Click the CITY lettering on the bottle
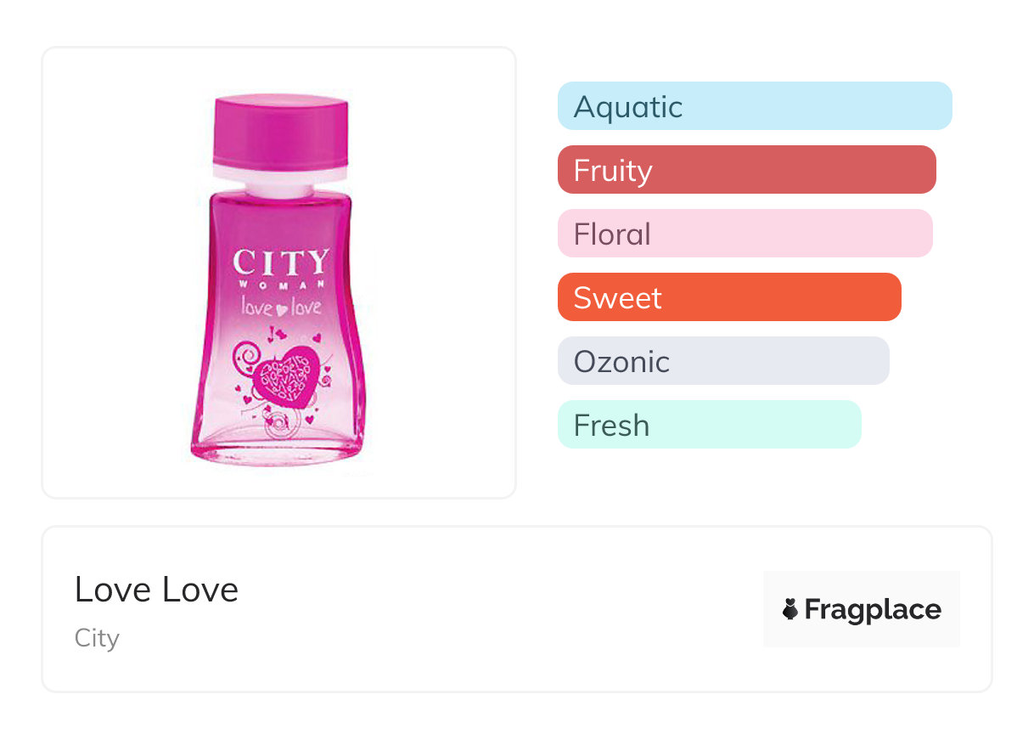 click(x=280, y=262)
